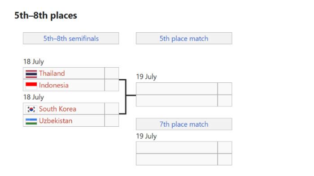Open the Indonesia team link

54,86
